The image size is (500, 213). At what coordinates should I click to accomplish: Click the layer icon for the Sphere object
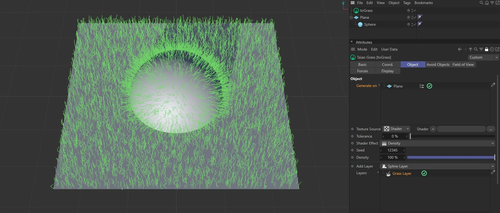(x=408, y=24)
